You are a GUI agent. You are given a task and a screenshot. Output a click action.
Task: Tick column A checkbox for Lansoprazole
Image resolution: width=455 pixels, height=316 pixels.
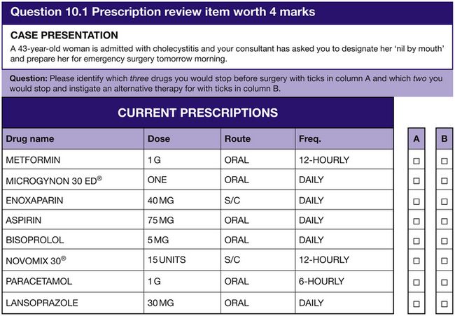(x=416, y=303)
